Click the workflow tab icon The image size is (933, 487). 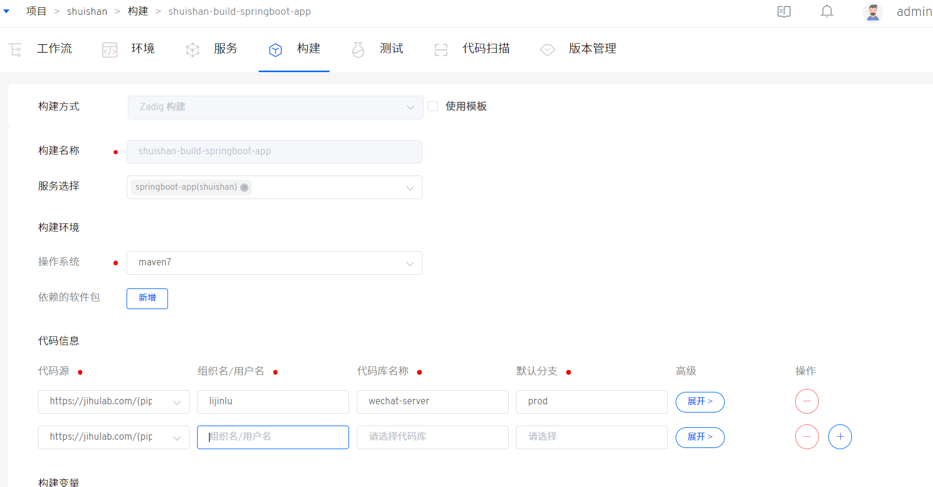tap(16, 50)
